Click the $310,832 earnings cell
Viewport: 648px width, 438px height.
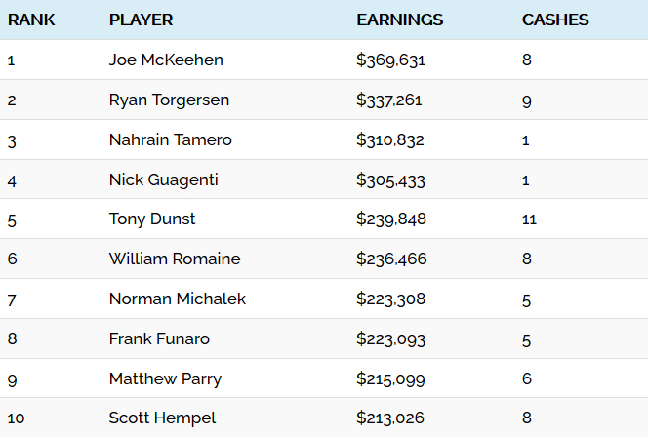pyautogui.click(x=390, y=140)
